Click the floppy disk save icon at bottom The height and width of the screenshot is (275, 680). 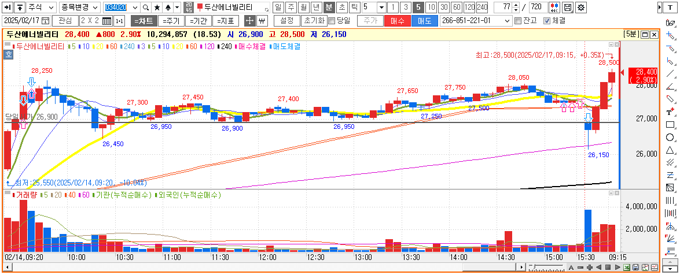coord(636,267)
